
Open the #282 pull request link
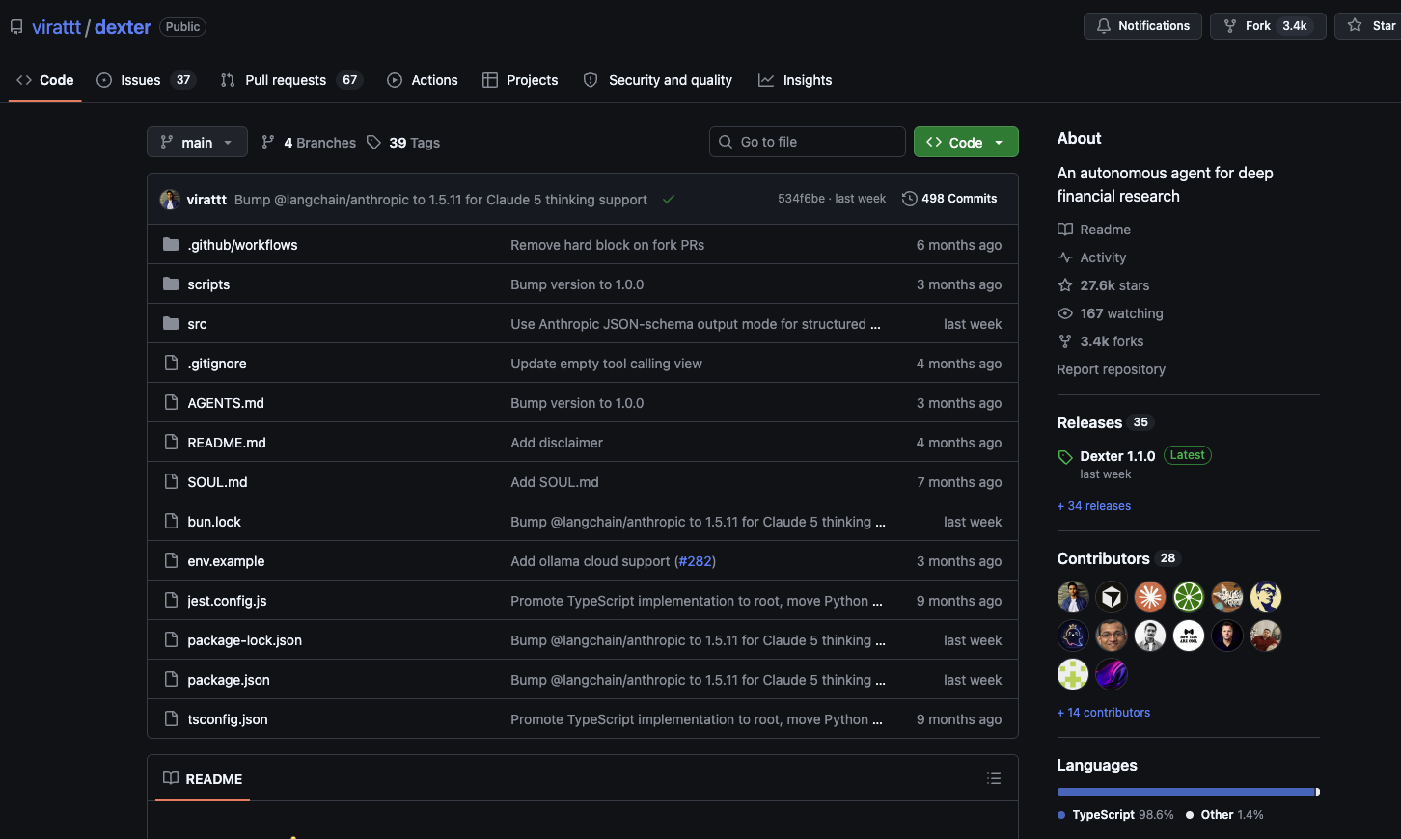[695, 561]
